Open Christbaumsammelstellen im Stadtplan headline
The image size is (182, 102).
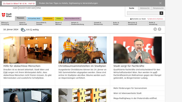tap(82, 66)
